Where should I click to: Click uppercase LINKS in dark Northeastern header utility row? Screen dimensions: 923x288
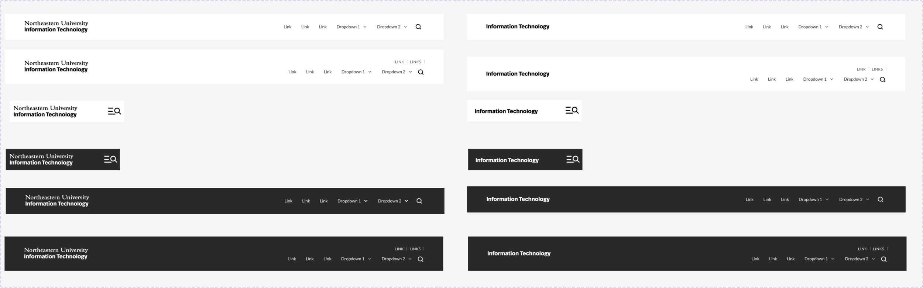point(415,249)
